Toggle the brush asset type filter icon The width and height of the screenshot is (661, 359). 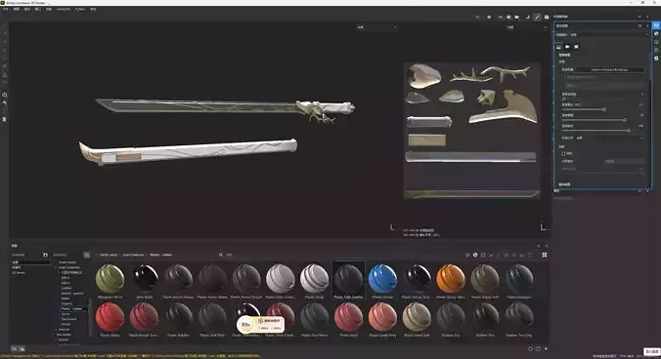click(x=499, y=255)
